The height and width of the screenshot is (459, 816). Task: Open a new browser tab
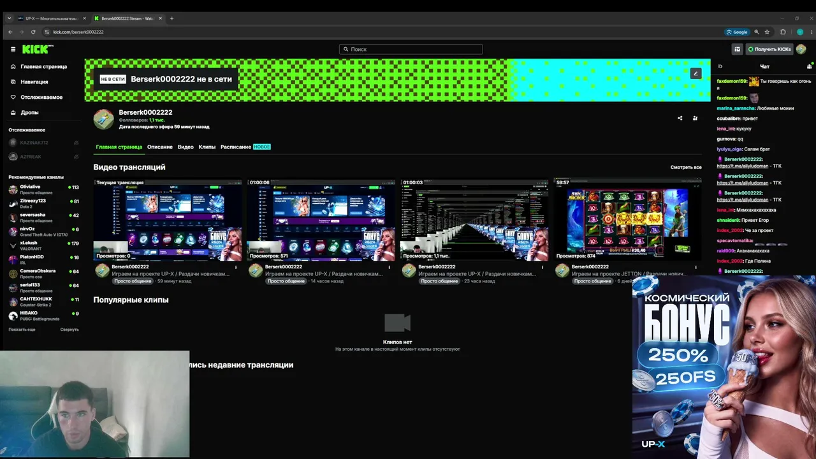tap(171, 18)
